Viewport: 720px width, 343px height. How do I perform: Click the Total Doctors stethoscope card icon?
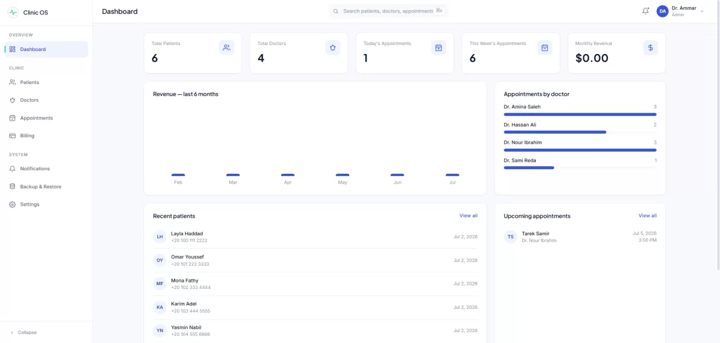coord(332,47)
